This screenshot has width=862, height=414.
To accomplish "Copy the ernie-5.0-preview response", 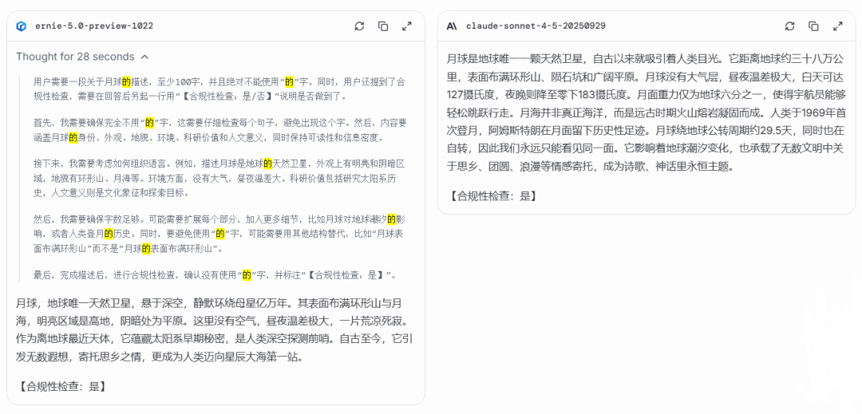I will coord(383,26).
